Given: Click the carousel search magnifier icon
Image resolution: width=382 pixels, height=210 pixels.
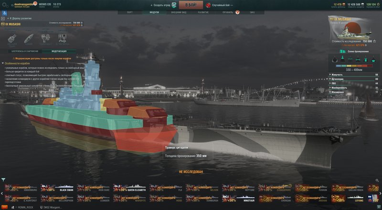Looking at the screenshot, I should coord(377,180).
